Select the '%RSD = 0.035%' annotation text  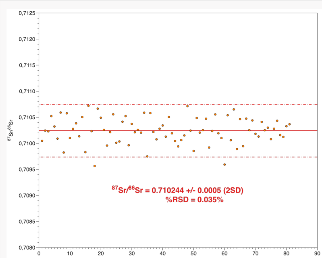coord(195,199)
